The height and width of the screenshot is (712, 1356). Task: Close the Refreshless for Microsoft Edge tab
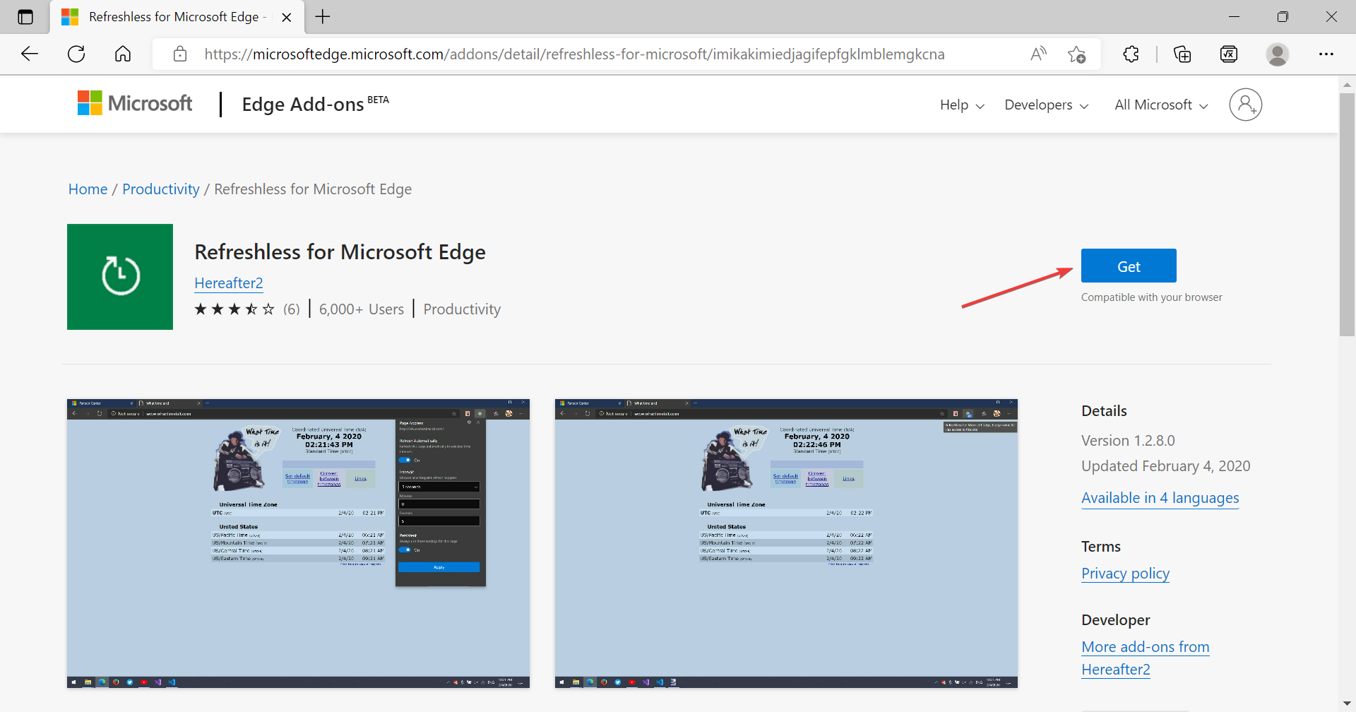tap(287, 18)
